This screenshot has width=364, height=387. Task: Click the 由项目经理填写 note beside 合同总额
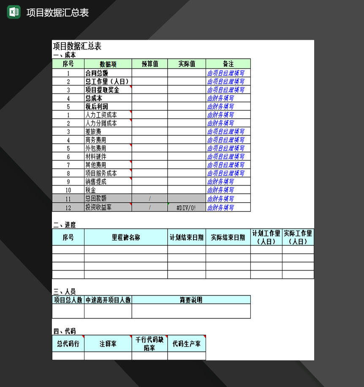pyautogui.click(x=225, y=73)
